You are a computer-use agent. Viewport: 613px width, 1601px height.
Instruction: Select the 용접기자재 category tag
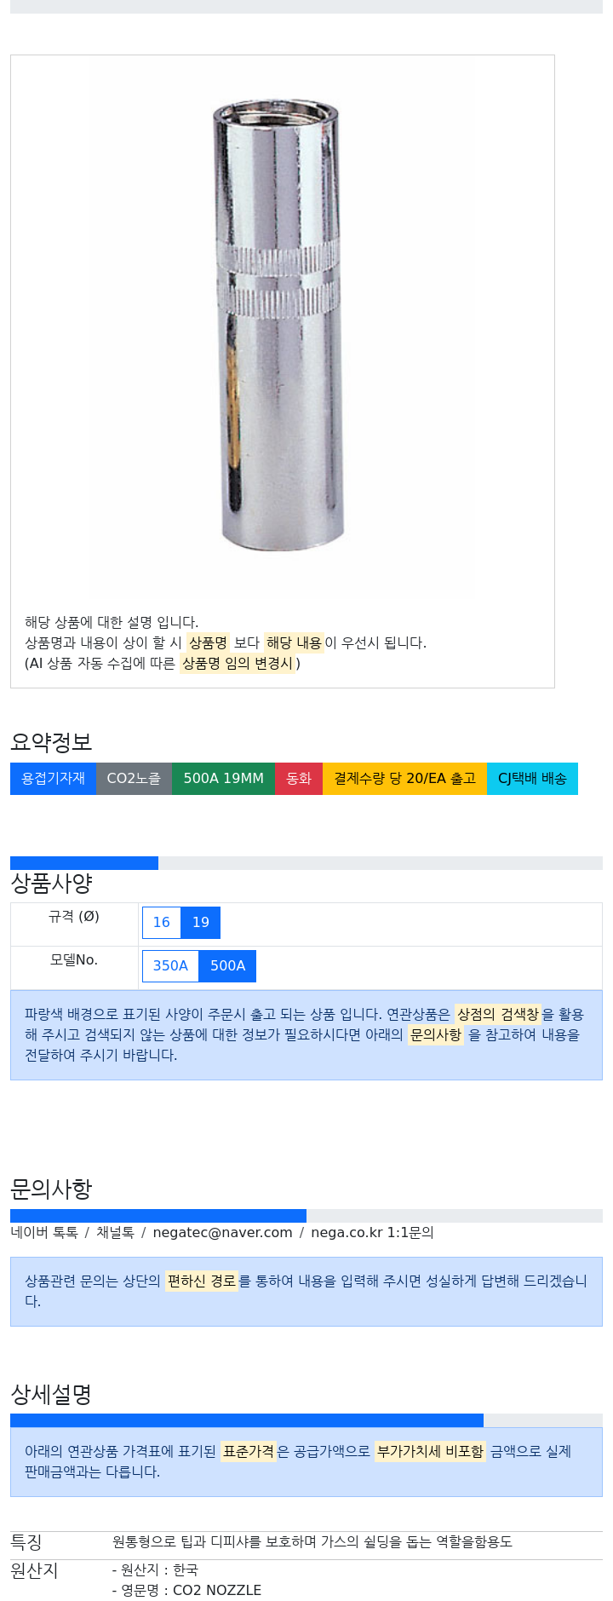tap(53, 779)
